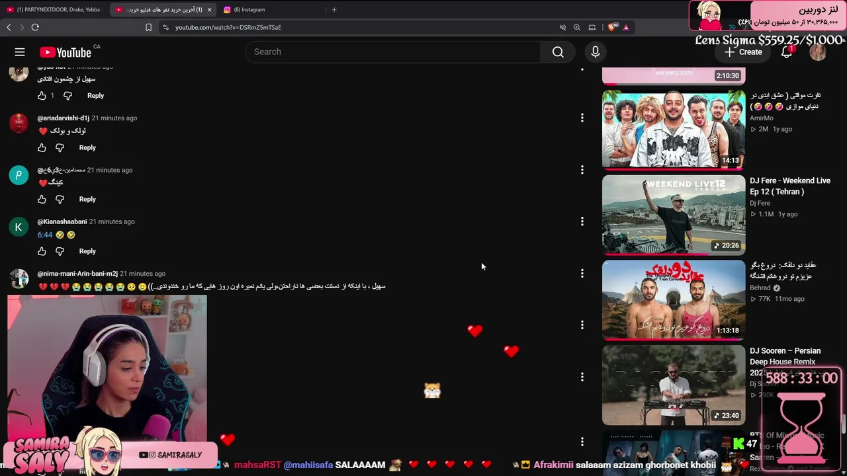Open the AmirMo channel link

tap(762, 118)
